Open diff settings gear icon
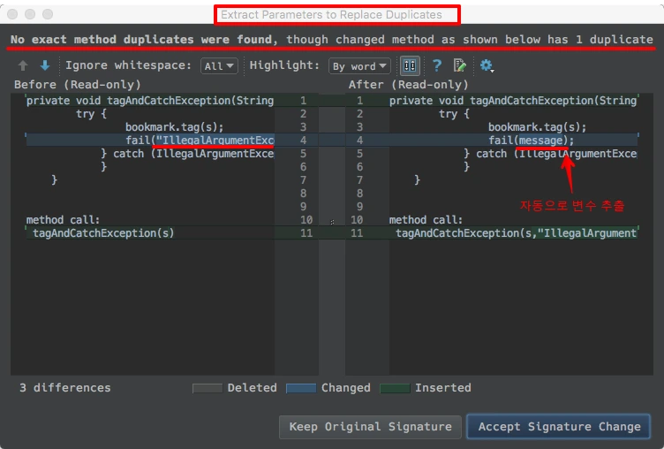Screen dimensions: 664x449 coord(487,65)
